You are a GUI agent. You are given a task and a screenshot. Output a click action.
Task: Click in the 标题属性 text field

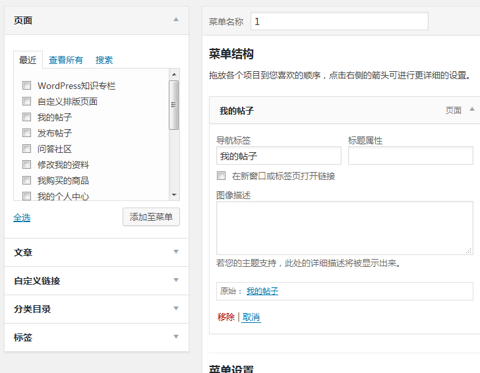point(410,156)
